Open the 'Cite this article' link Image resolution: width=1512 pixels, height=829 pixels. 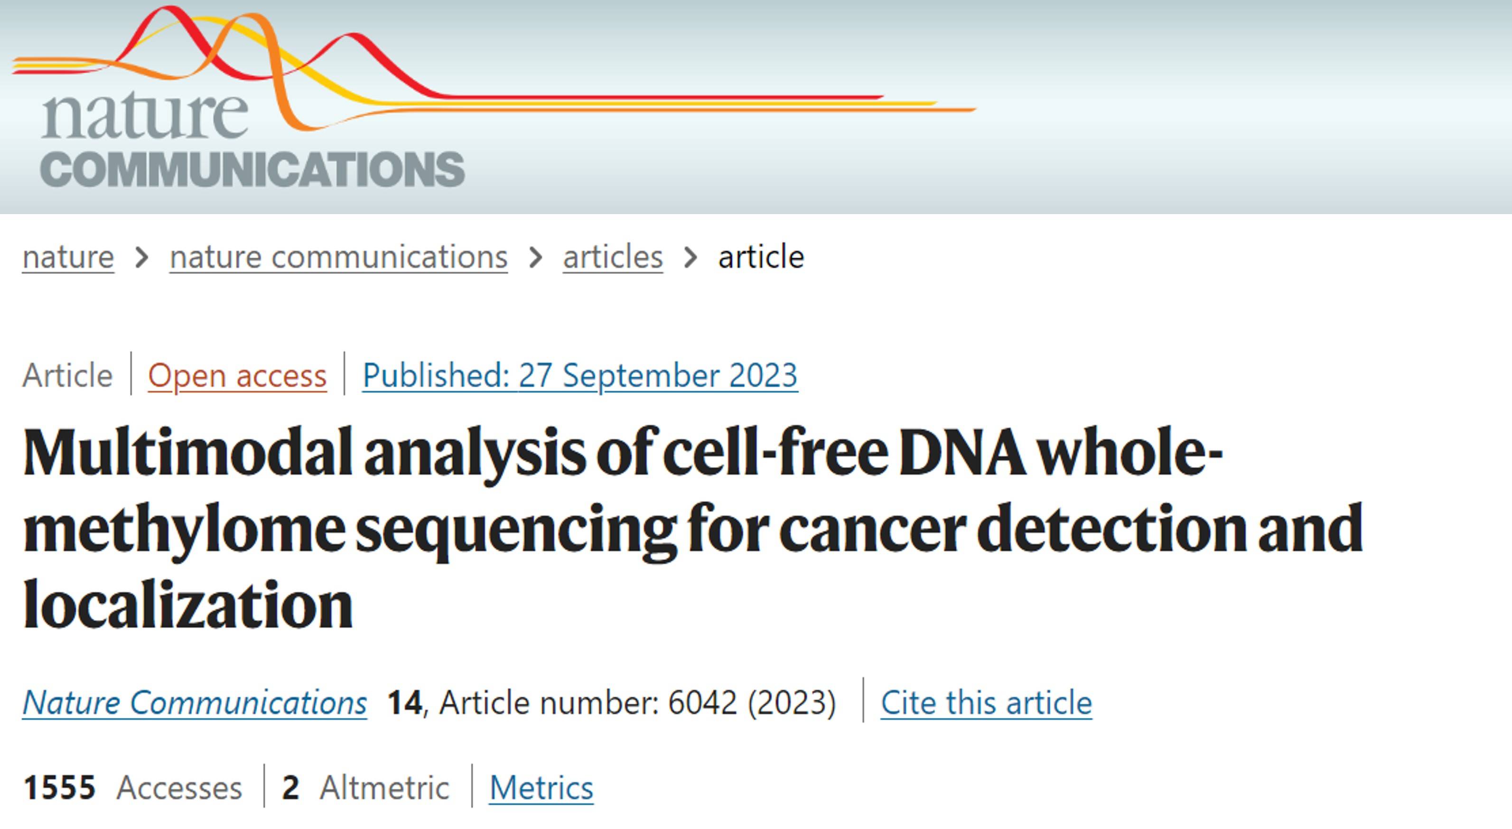click(x=986, y=703)
